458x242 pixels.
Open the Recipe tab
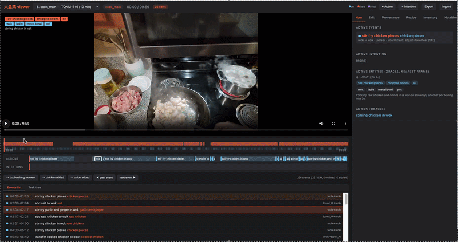point(411,18)
